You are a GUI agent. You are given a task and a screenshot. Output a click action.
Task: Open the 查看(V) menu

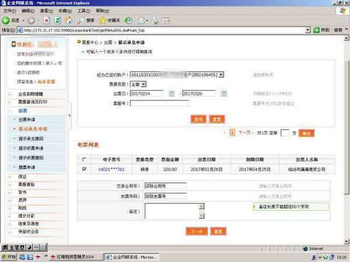pyautogui.click(x=47, y=11)
